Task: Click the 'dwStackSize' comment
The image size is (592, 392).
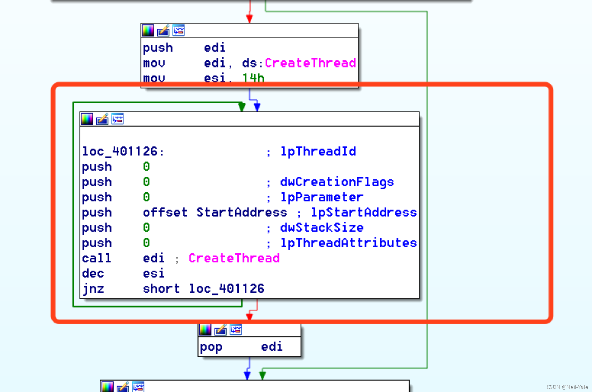Action: click(x=322, y=228)
